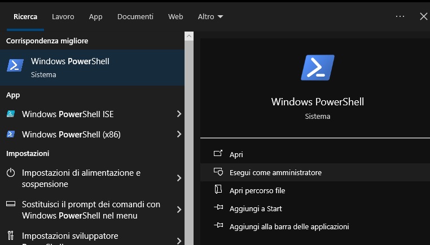The width and height of the screenshot is (430, 245).
Task: Select the Windows PowerShell best match result
Action: pyautogui.click(x=92, y=68)
